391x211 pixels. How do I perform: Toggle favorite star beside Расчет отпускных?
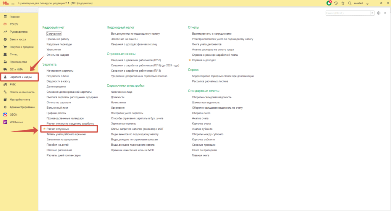pyautogui.click(x=44, y=129)
